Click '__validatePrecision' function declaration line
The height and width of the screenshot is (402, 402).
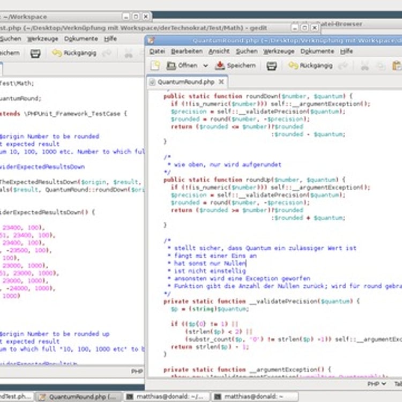click(x=262, y=301)
